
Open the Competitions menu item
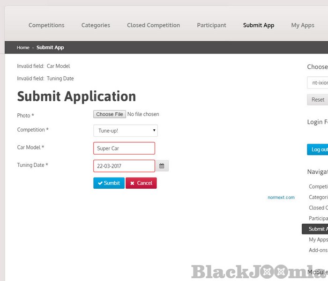click(46, 25)
